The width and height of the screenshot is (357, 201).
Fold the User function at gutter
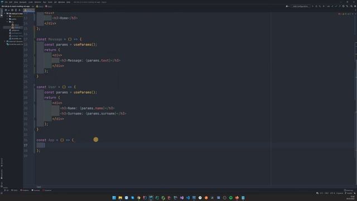click(x=35, y=87)
